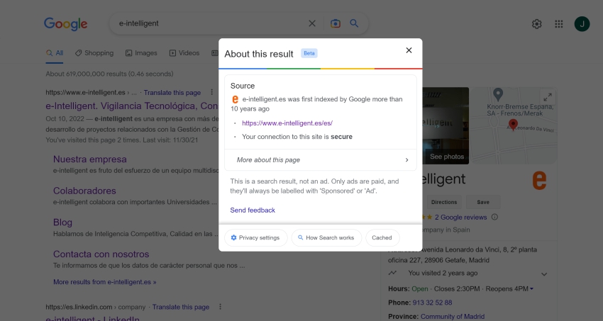Click Translate this page for e-intelligent.es
This screenshot has width=603, height=321.
tap(172, 93)
